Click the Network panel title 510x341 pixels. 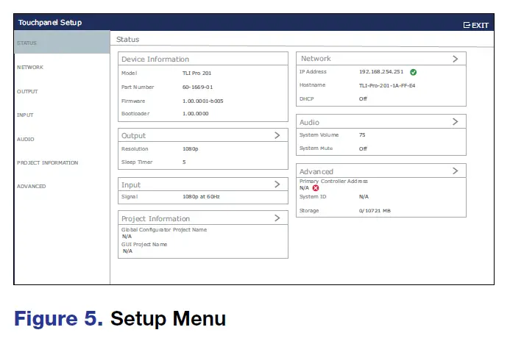point(316,59)
